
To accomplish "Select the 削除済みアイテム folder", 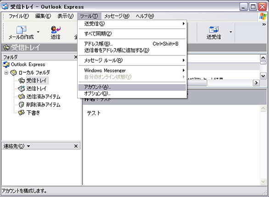I will pyautogui.click(x=43, y=104).
